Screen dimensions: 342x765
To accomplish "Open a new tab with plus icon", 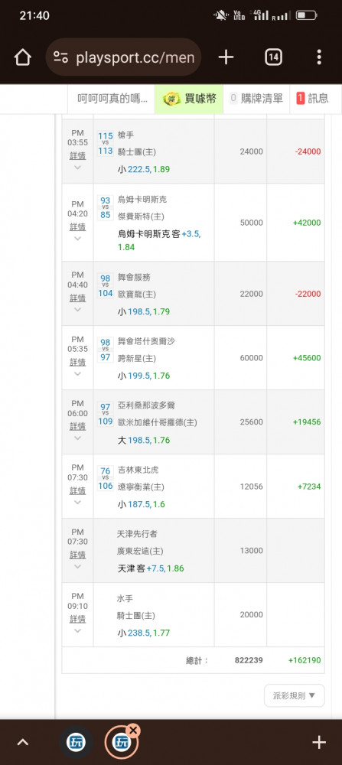I will [226, 57].
